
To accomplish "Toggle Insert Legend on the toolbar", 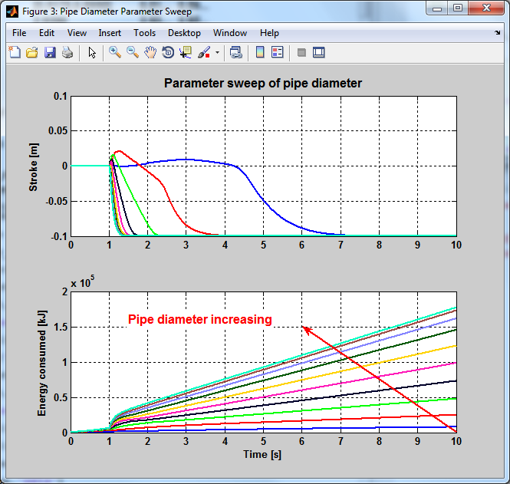I will click(x=277, y=53).
